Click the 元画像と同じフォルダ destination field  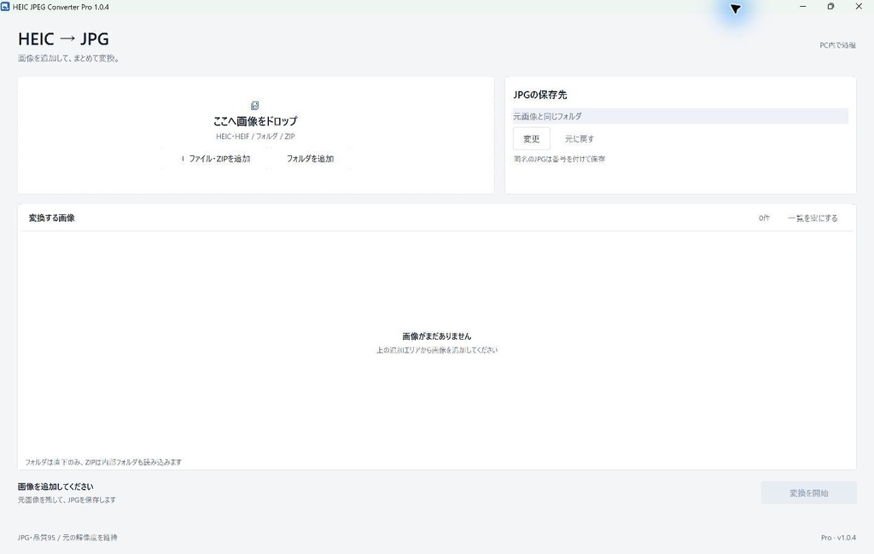(x=680, y=116)
